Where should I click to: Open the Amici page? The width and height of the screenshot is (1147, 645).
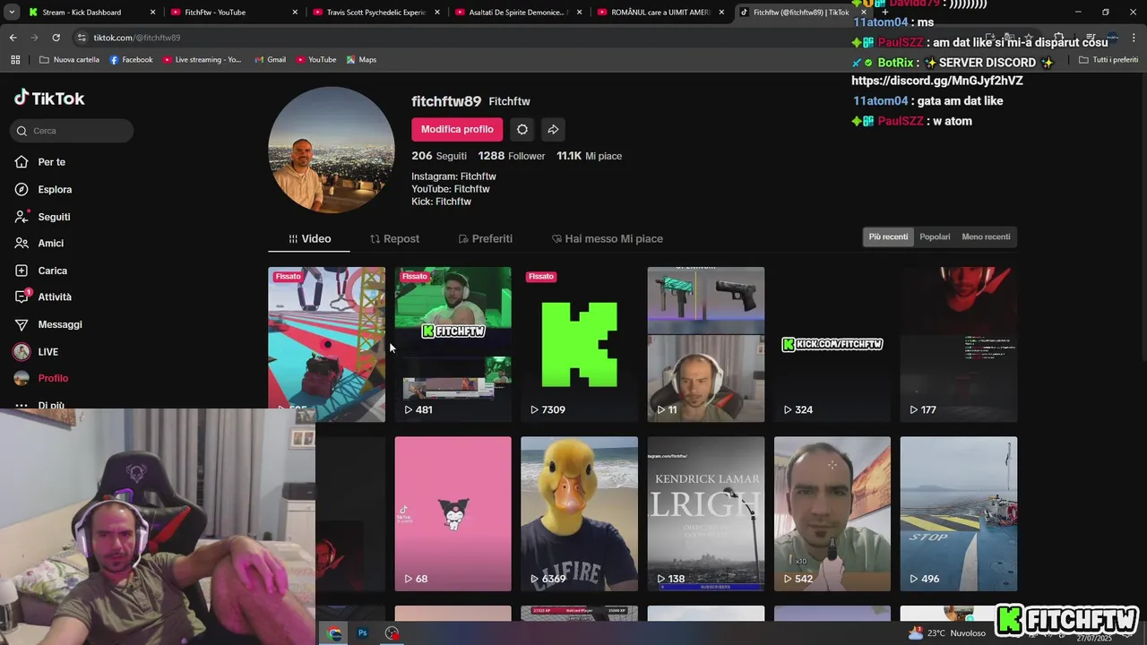[x=39, y=244]
